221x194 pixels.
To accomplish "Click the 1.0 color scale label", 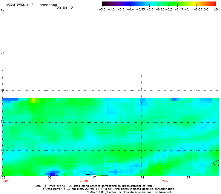I will pyautogui.click(x=216, y=10).
